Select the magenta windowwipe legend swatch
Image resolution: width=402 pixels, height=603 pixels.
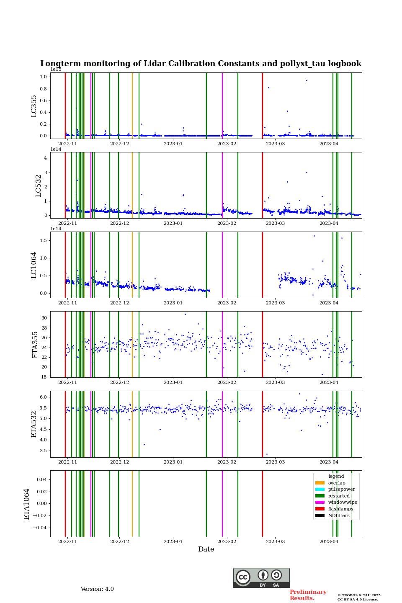tap(320, 502)
